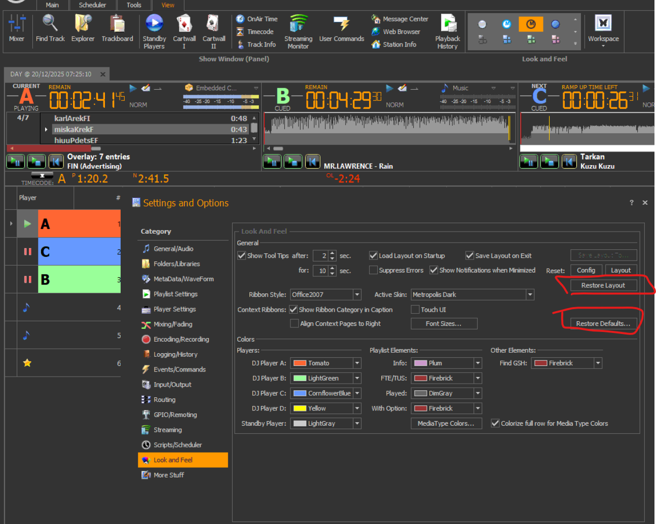656x524 pixels.
Task: Select miskaKrekF in the overlay list
Action: tap(74, 129)
